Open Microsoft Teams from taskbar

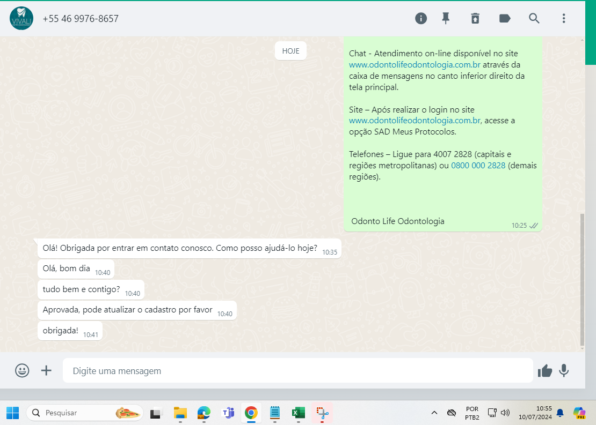click(228, 413)
